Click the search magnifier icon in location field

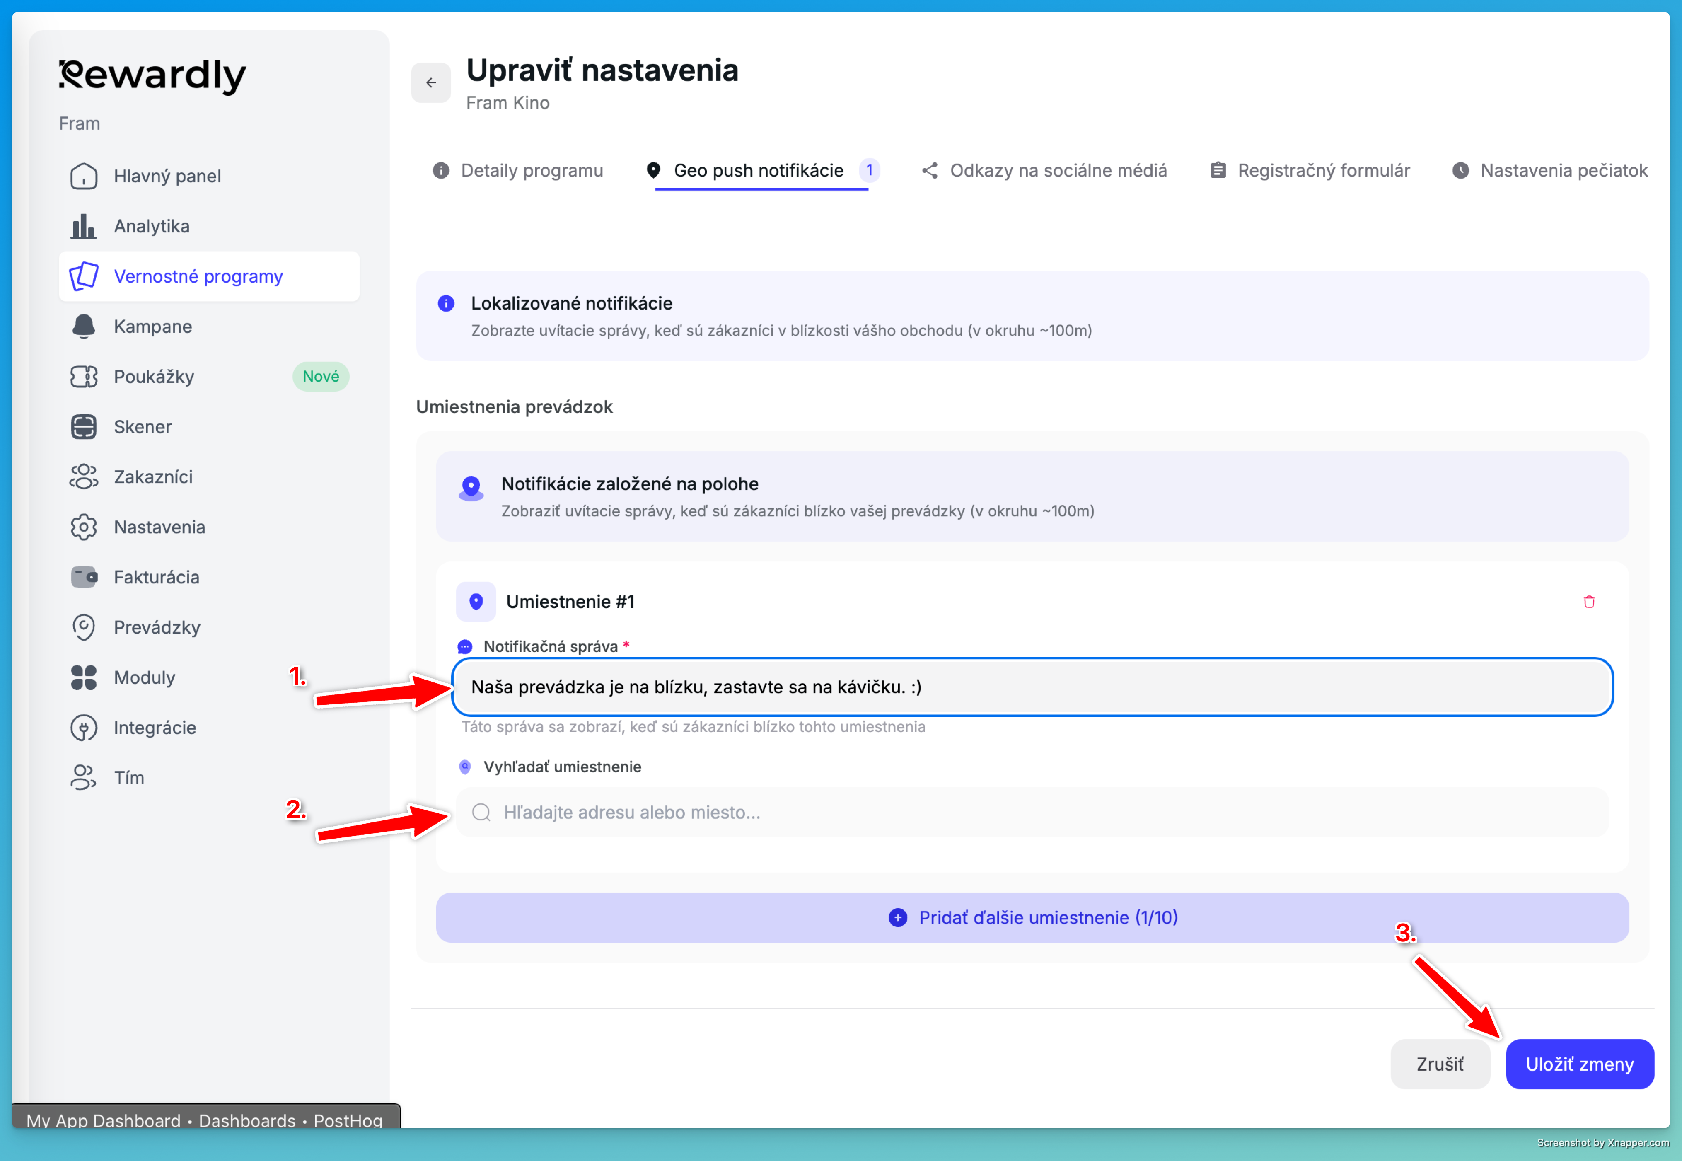pyautogui.click(x=481, y=813)
